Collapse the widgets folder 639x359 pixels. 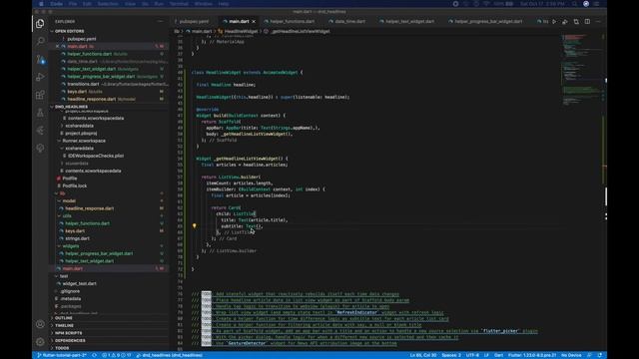pos(71,246)
